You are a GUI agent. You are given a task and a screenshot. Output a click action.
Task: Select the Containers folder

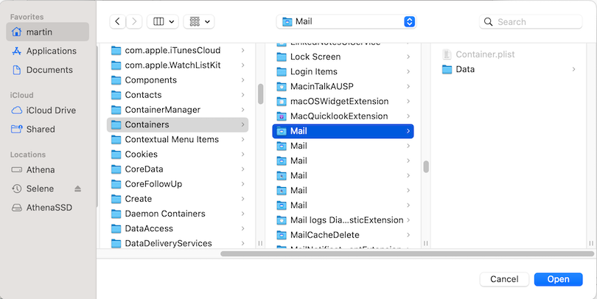(x=178, y=124)
